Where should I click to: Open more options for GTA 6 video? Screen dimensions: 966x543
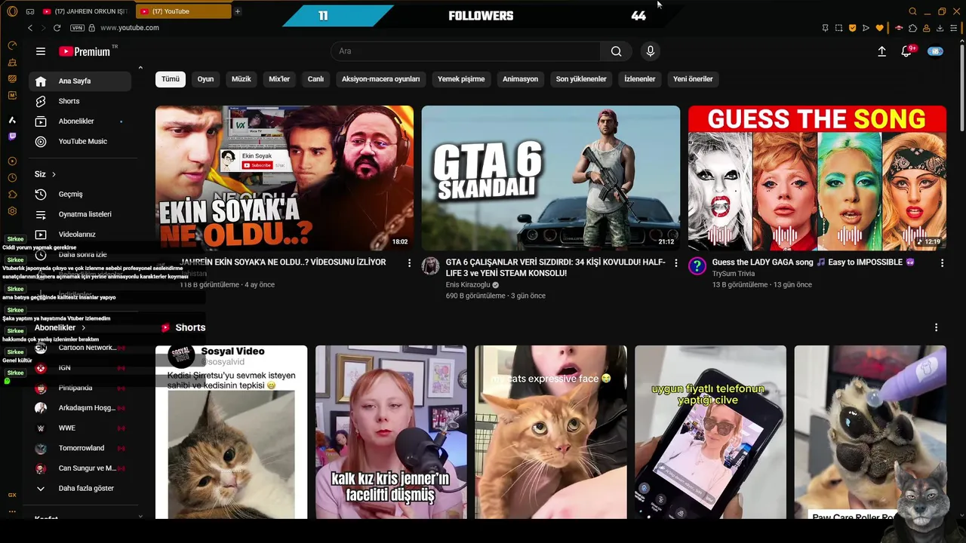pyautogui.click(x=676, y=263)
